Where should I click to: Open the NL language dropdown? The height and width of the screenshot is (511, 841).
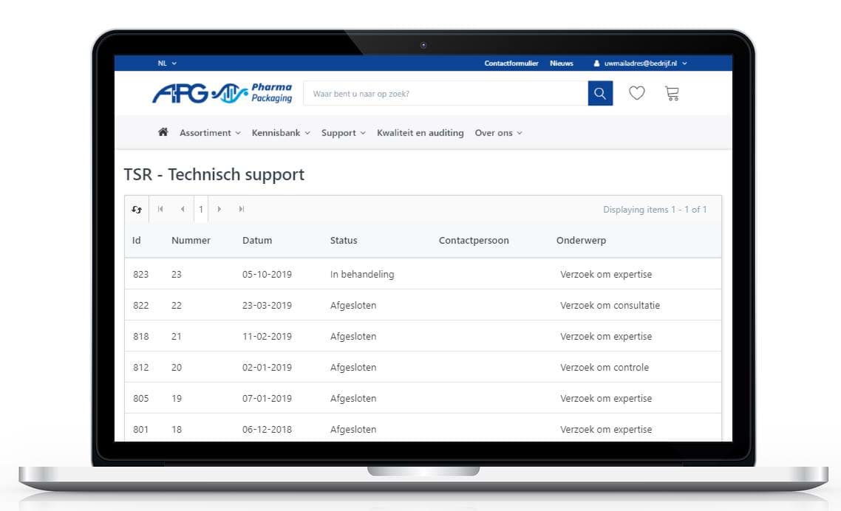[167, 64]
